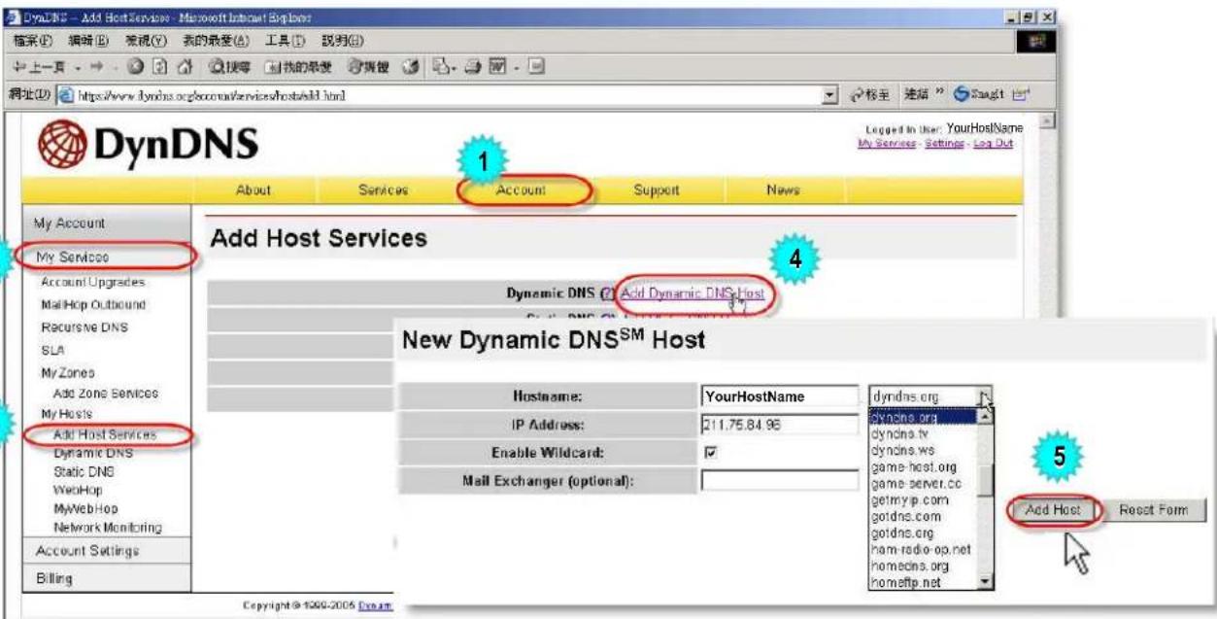Focus the IP Address input field
This screenshot has height=619, width=1217.
point(779,425)
